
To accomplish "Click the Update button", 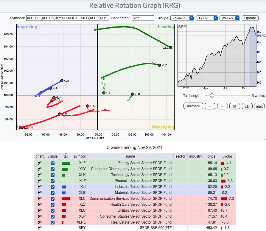I will 250,18.
